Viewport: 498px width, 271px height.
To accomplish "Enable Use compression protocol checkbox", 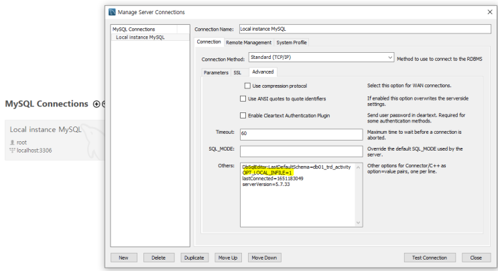I will tap(247, 86).
